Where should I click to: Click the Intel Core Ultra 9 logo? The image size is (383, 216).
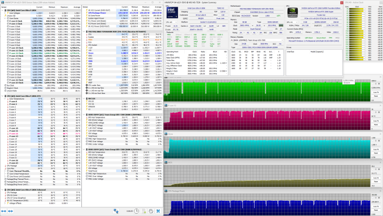(x=172, y=13)
